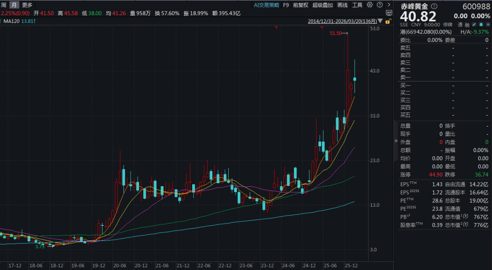Open the settings gear in the top toolbar

(370, 5)
